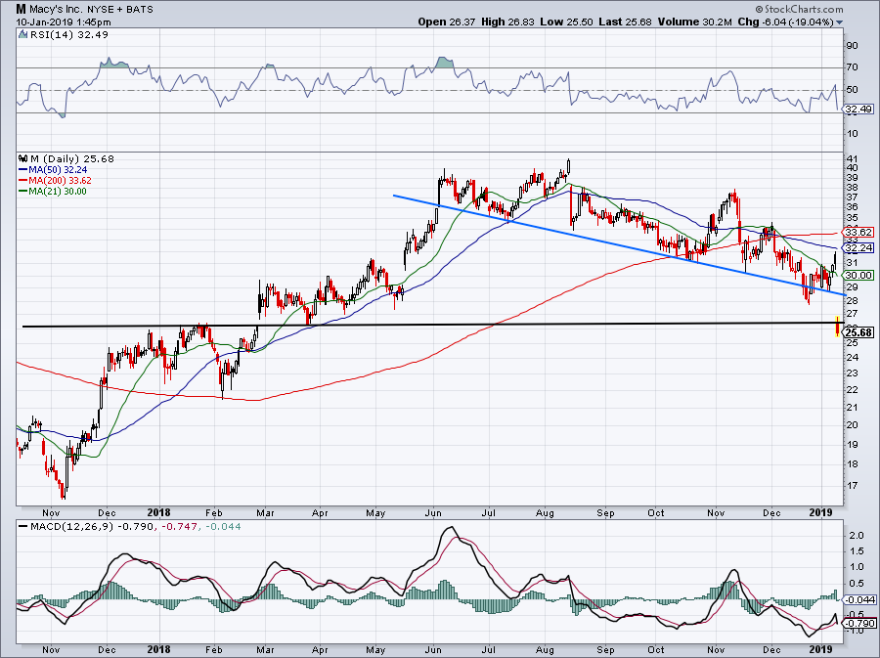880x658 pixels.
Task: Click the "RSI(14) 32.49" indicator label
Action: pos(68,34)
